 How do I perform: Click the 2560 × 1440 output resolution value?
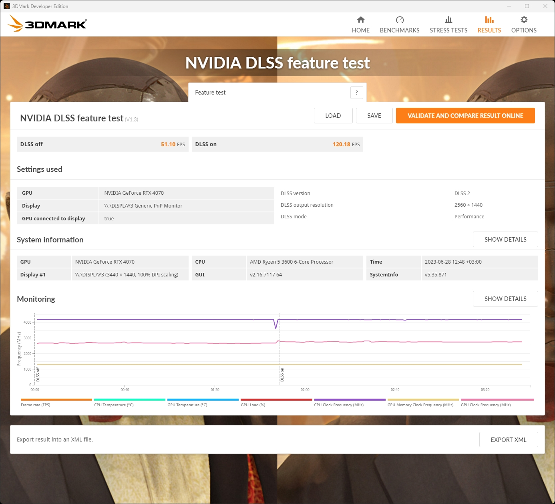(x=469, y=205)
